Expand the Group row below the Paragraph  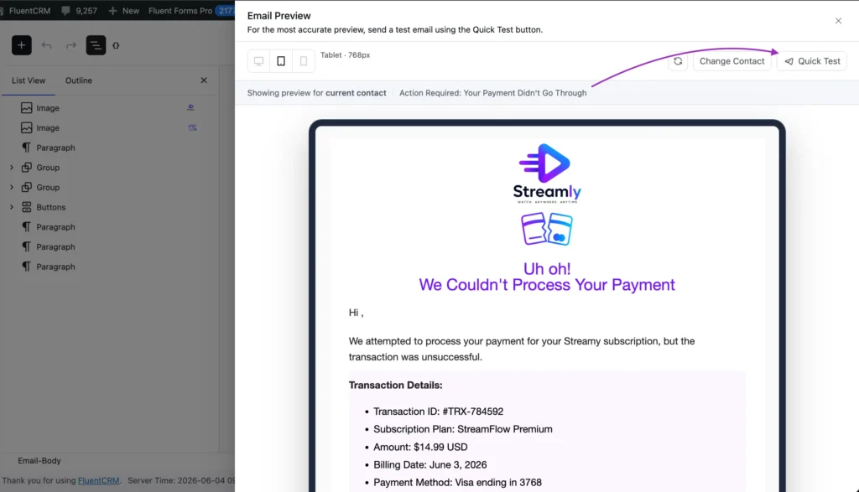(x=12, y=168)
